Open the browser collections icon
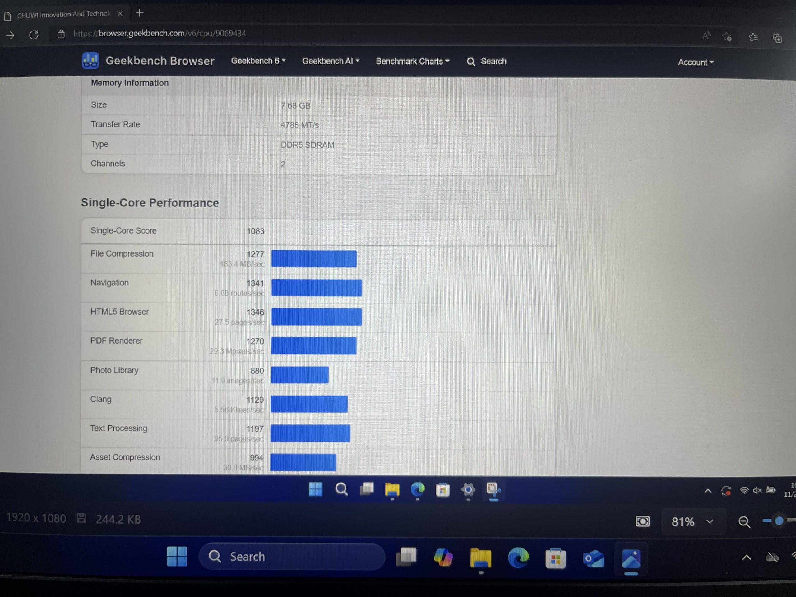This screenshot has height=597, width=796. click(x=777, y=38)
